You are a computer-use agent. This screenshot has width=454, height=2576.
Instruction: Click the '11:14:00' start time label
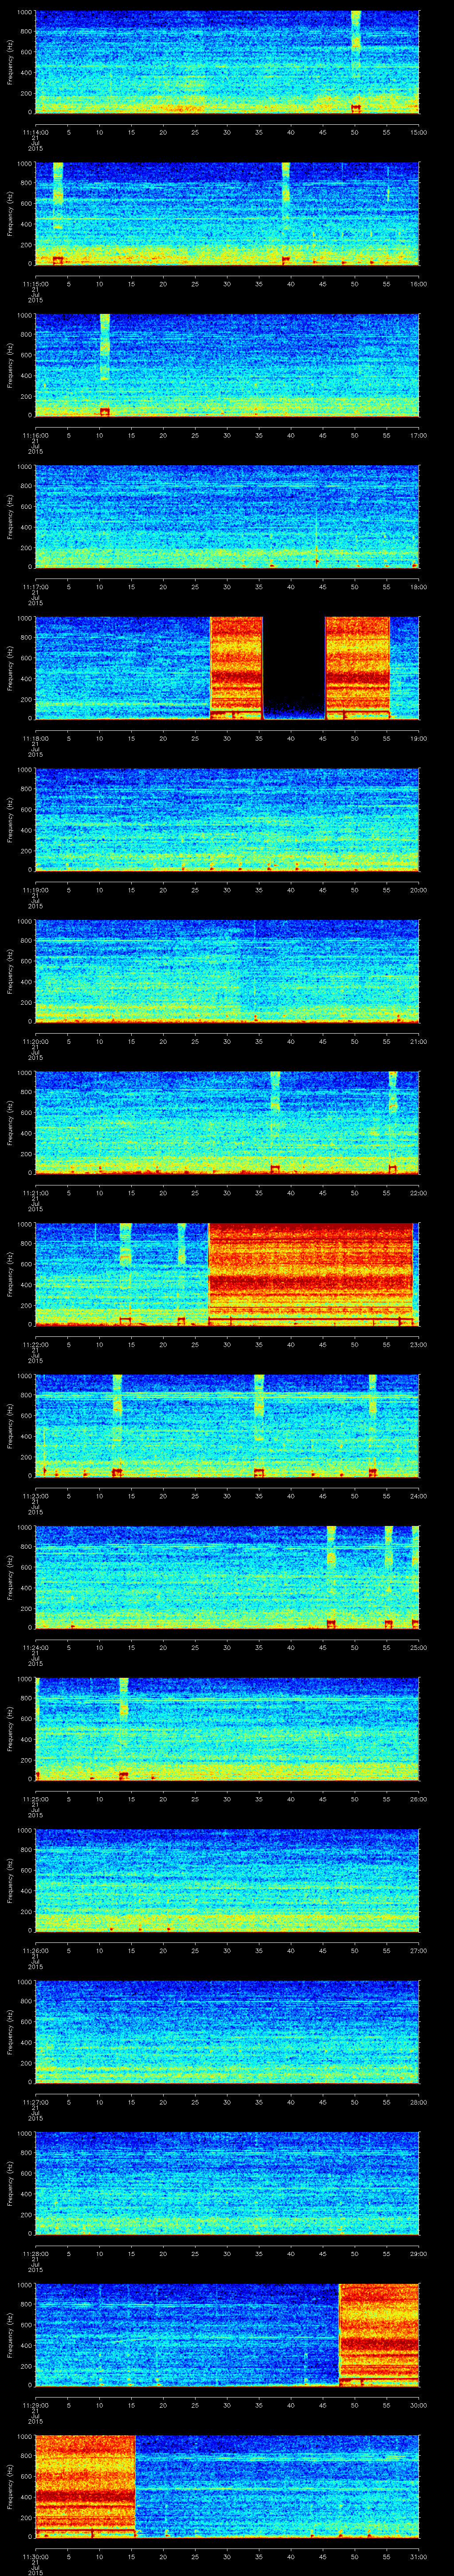(x=36, y=132)
